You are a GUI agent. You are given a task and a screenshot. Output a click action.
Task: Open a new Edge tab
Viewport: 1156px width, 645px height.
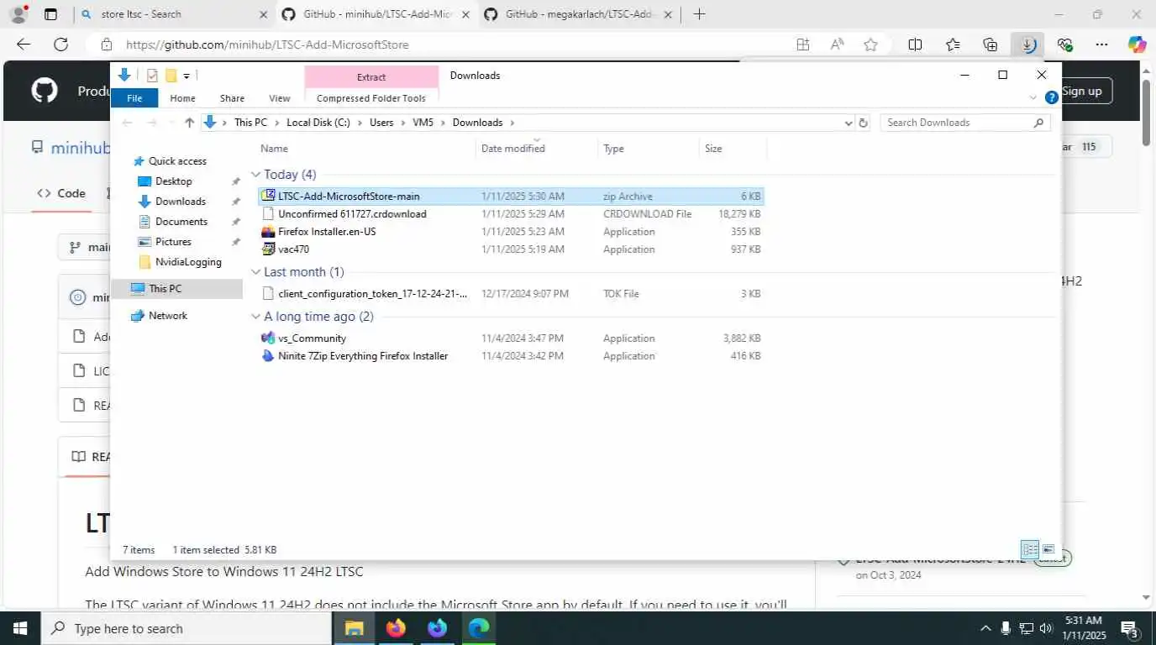(x=699, y=14)
